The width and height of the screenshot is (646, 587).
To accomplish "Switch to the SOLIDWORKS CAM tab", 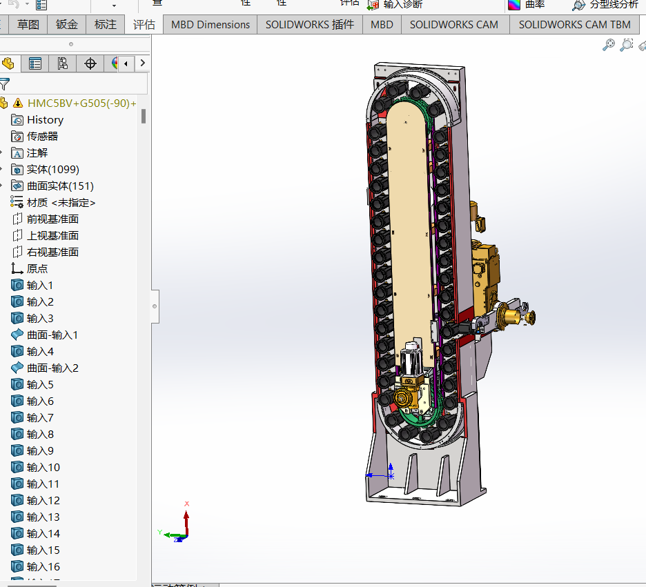I will (x=453, y=24).
